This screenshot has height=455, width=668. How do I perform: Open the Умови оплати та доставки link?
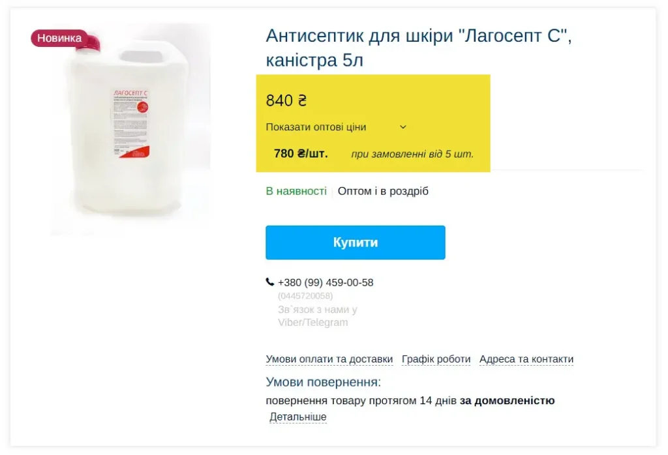pyautogui.click(x=329, y=359)
